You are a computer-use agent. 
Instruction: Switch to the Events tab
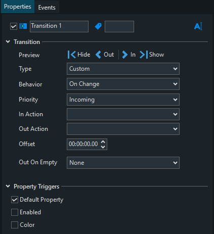[x=47, y=8]
